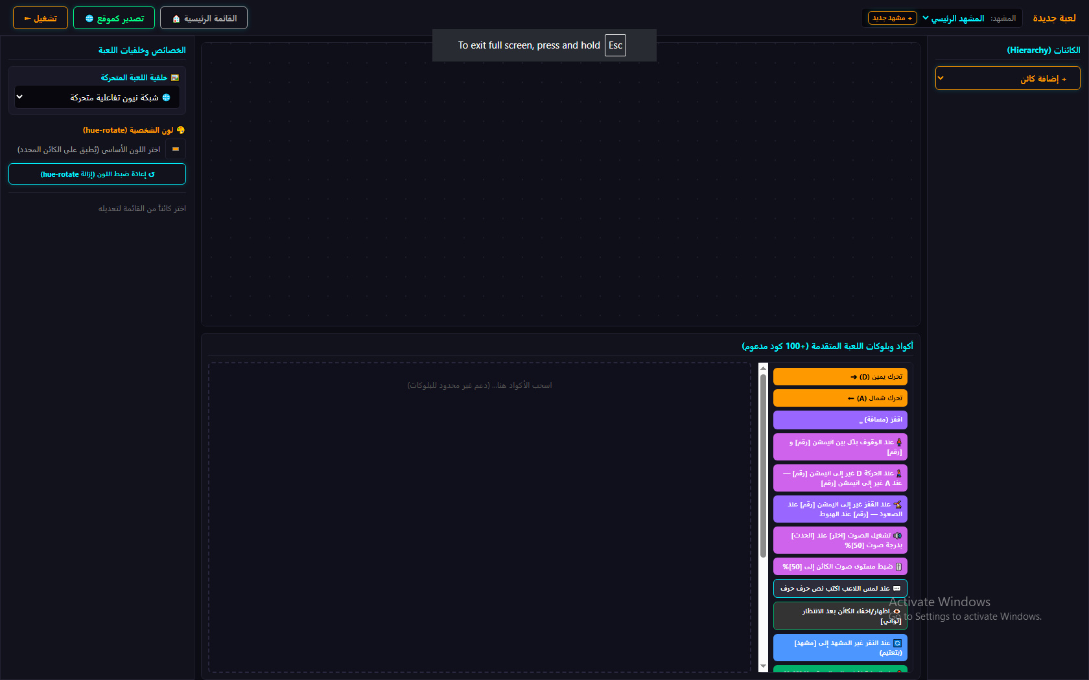Click speaker icon on تشغيل الصوت block
The height and width of the screenshot is (680, 1089).
coord(897,536)
